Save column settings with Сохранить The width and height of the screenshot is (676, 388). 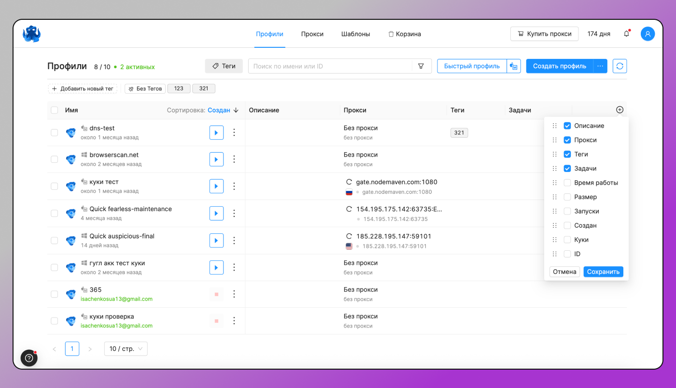(603, 272)
